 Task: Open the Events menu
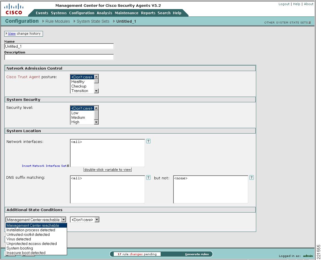42,13
